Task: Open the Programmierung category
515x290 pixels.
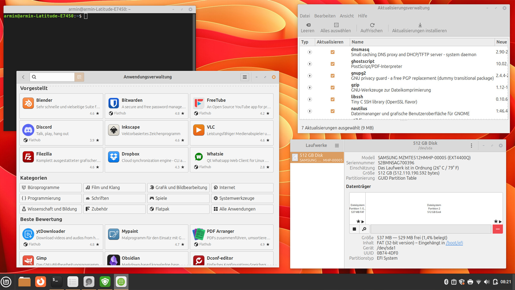Action: pyautogui.click(x=50, y=198)
